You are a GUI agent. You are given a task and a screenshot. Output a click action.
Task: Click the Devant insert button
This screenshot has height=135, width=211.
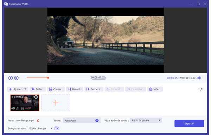click(75, 89)
